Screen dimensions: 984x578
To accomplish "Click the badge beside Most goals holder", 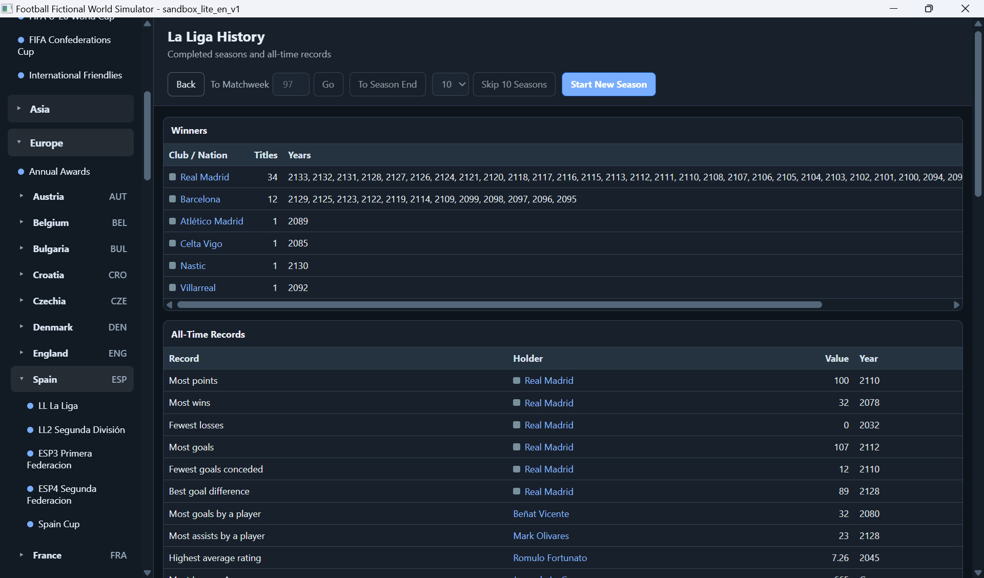I will coord(517,447).
